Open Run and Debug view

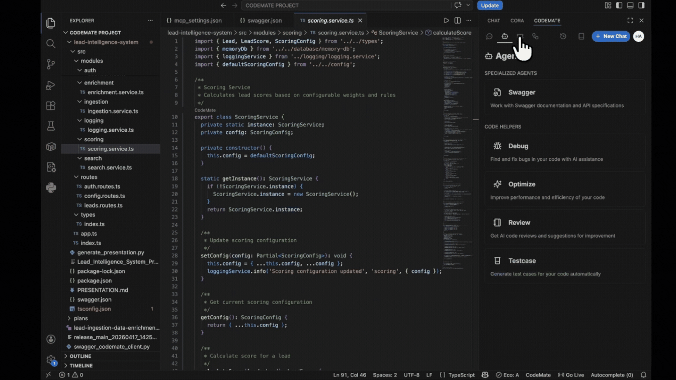(51, 85)
